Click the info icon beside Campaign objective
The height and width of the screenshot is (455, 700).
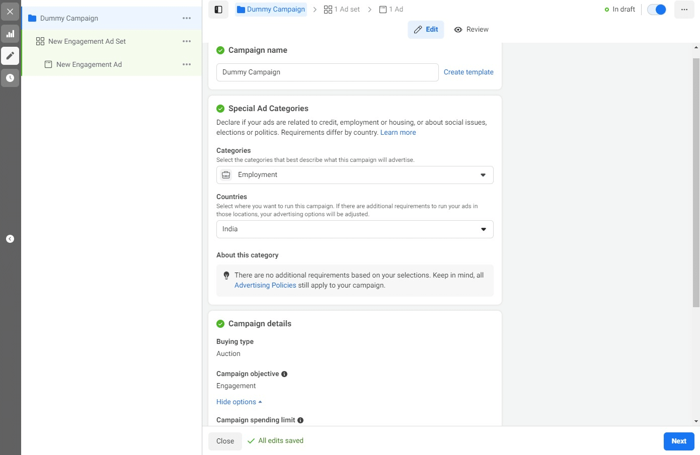click(284, 374)
